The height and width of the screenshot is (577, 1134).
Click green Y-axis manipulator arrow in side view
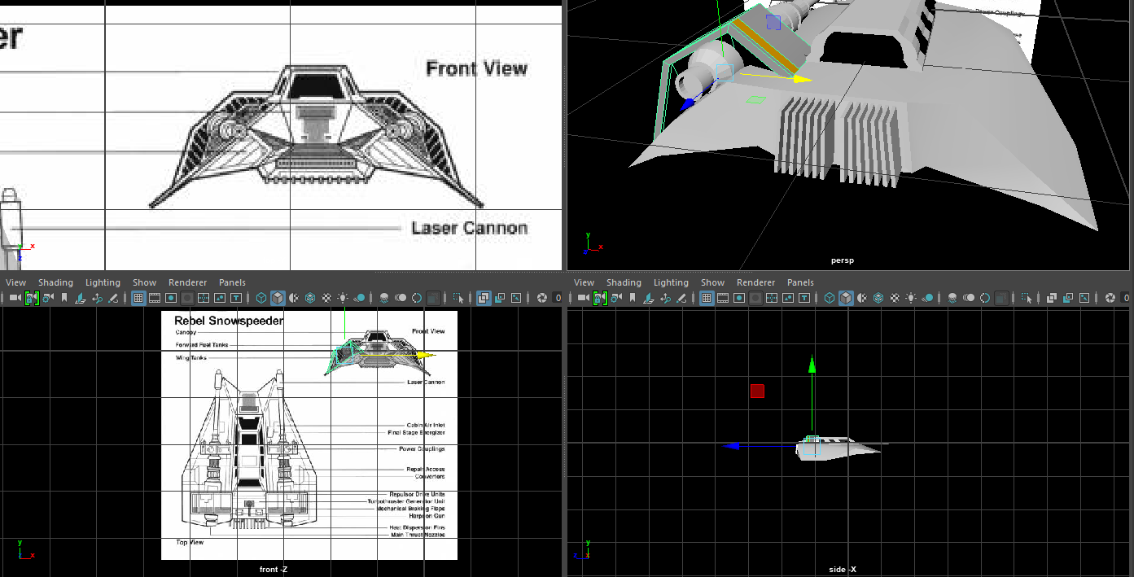click(812, 365)
